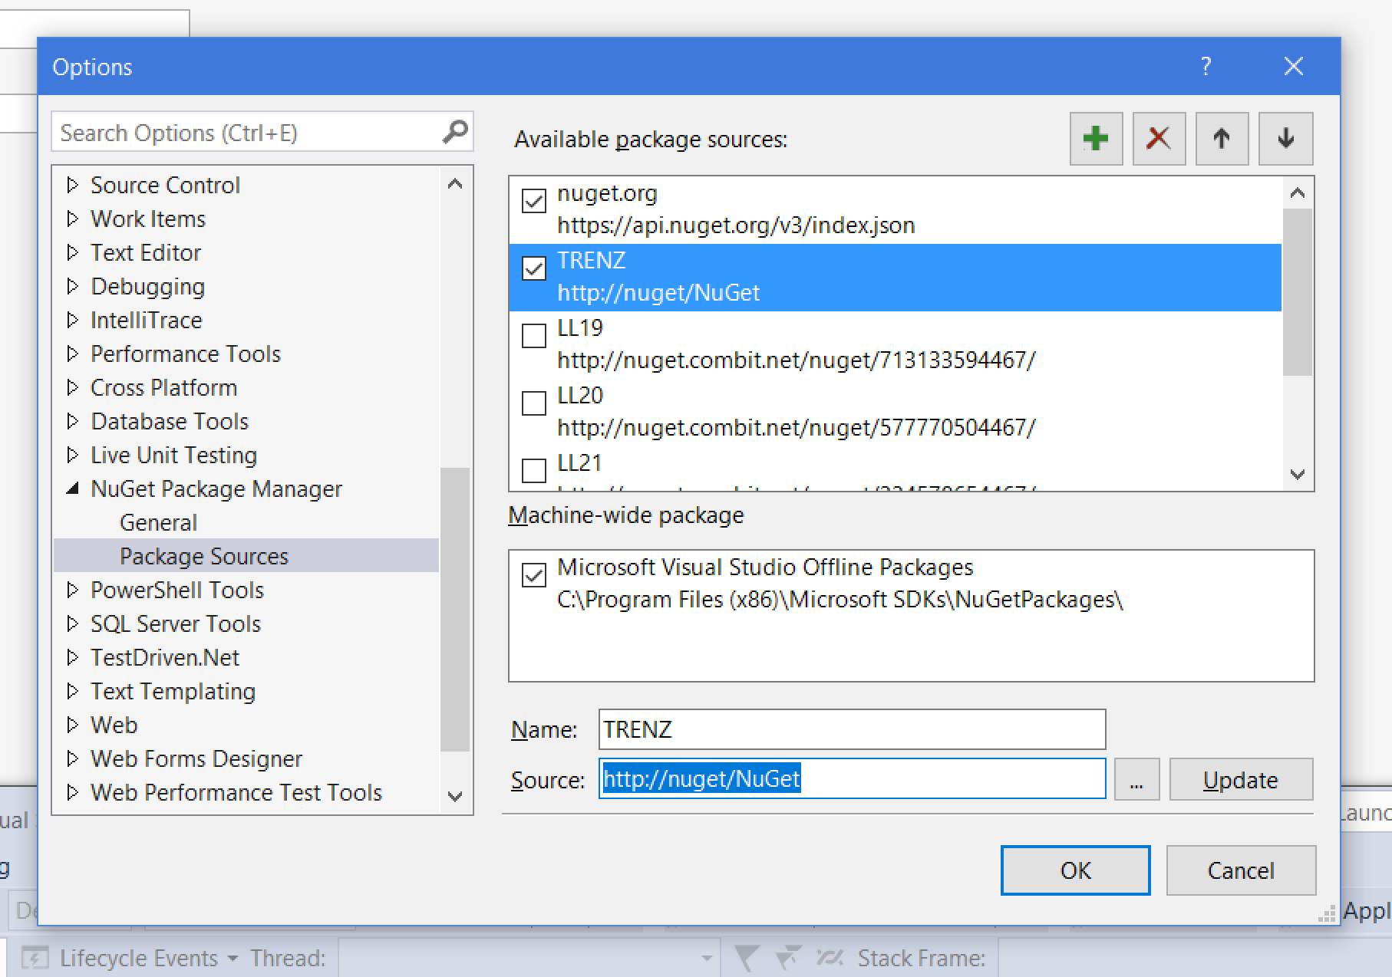Expand the Text Editor tree node
The image size is (1392, 977).
point(73,252)
